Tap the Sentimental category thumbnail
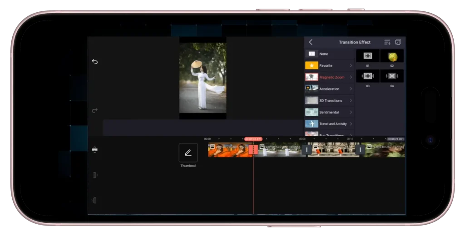This screenshot has height=236, width=465. pos(312,112)
